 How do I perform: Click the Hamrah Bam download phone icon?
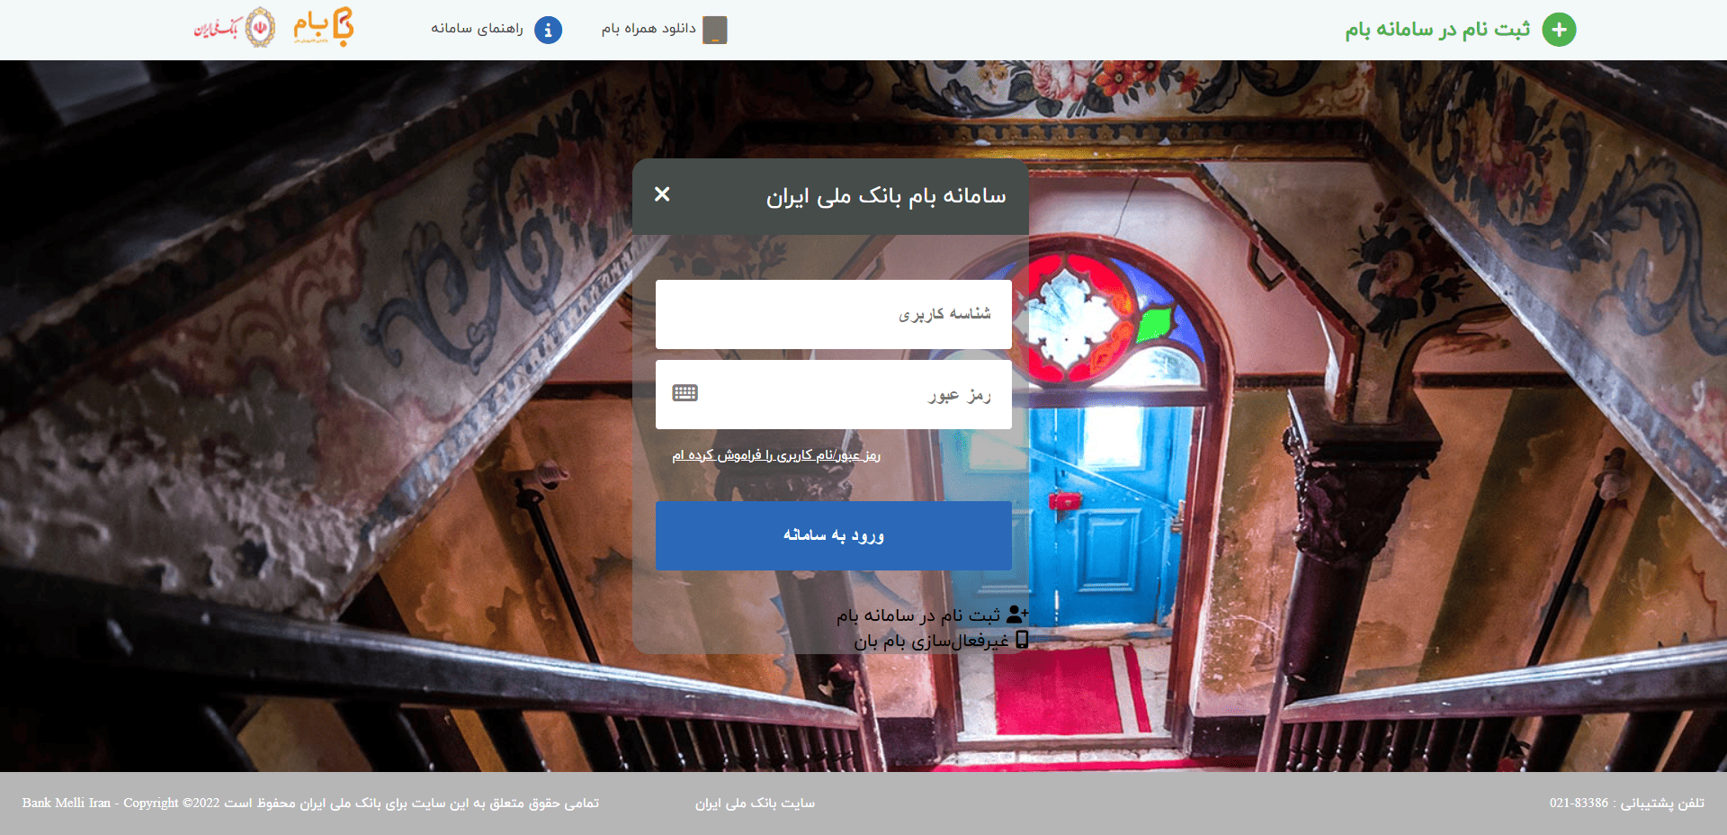coord(714,30)
